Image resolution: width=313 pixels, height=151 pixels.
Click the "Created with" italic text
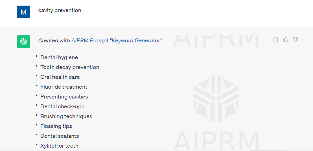54,40
